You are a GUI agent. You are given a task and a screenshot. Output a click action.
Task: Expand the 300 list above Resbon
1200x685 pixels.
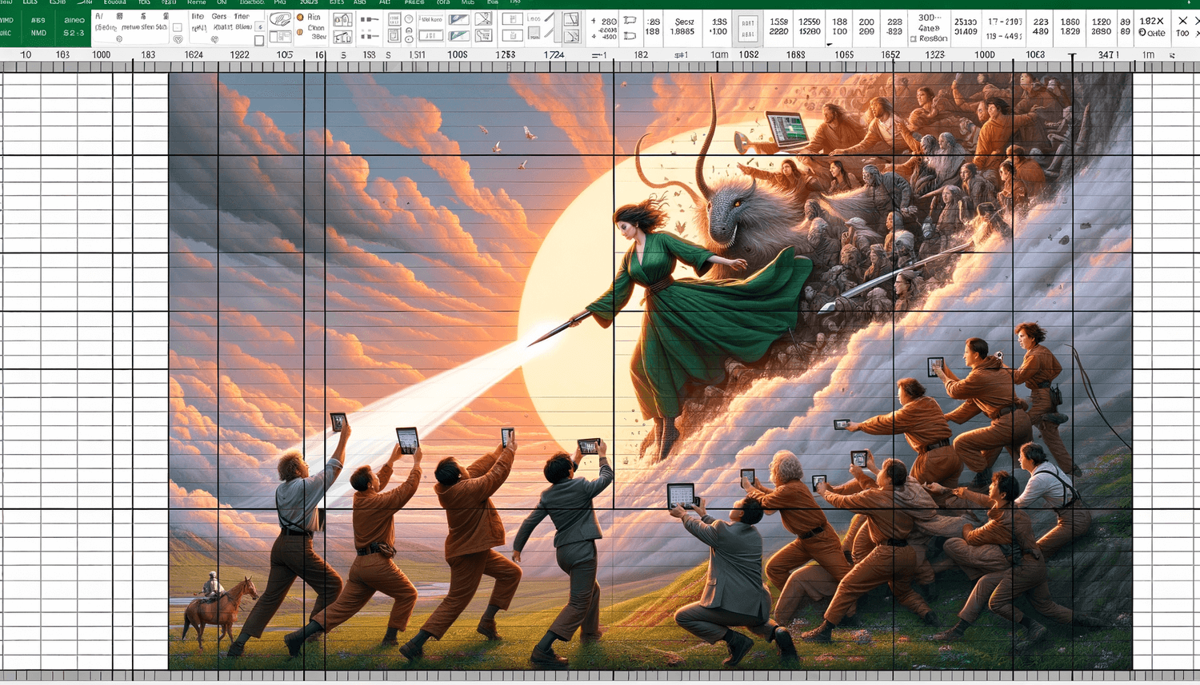coord(929,18)
